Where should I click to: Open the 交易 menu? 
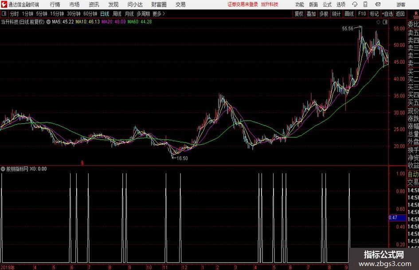[x=180, y=4]
